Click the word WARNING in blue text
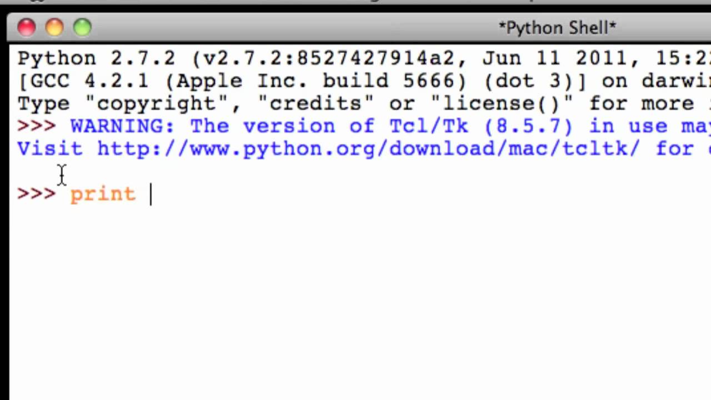The width and height of the screenshot is (711, 400). click(122, 126)
